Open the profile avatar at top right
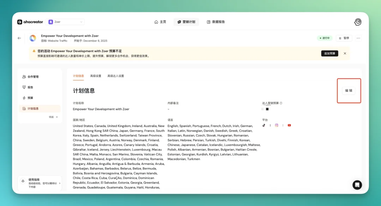Viewport: 381px width, 206px height. pos(357,22)
